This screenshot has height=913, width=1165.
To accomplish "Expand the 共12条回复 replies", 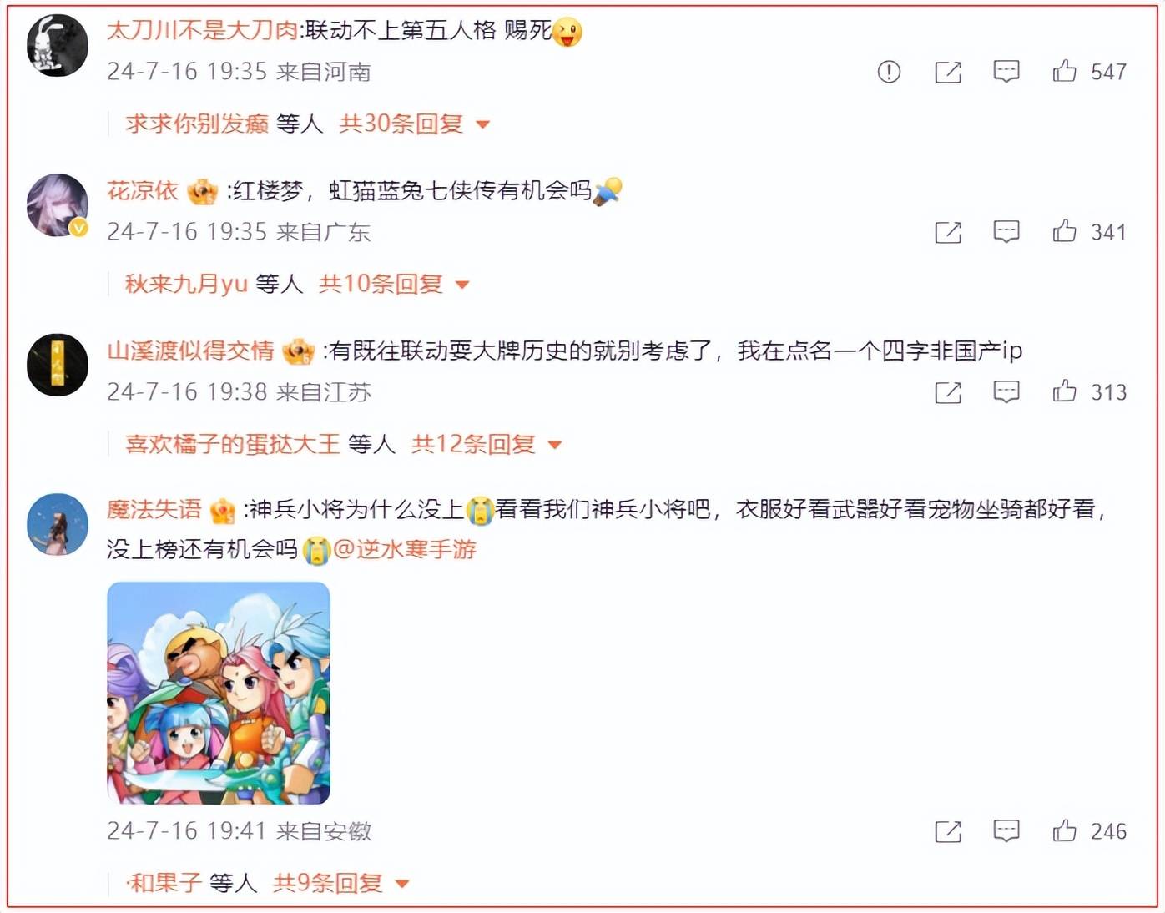I will coord(487,445).
